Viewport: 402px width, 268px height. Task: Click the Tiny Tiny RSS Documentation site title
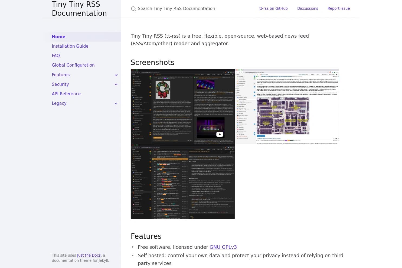click(x=79, y=9)
